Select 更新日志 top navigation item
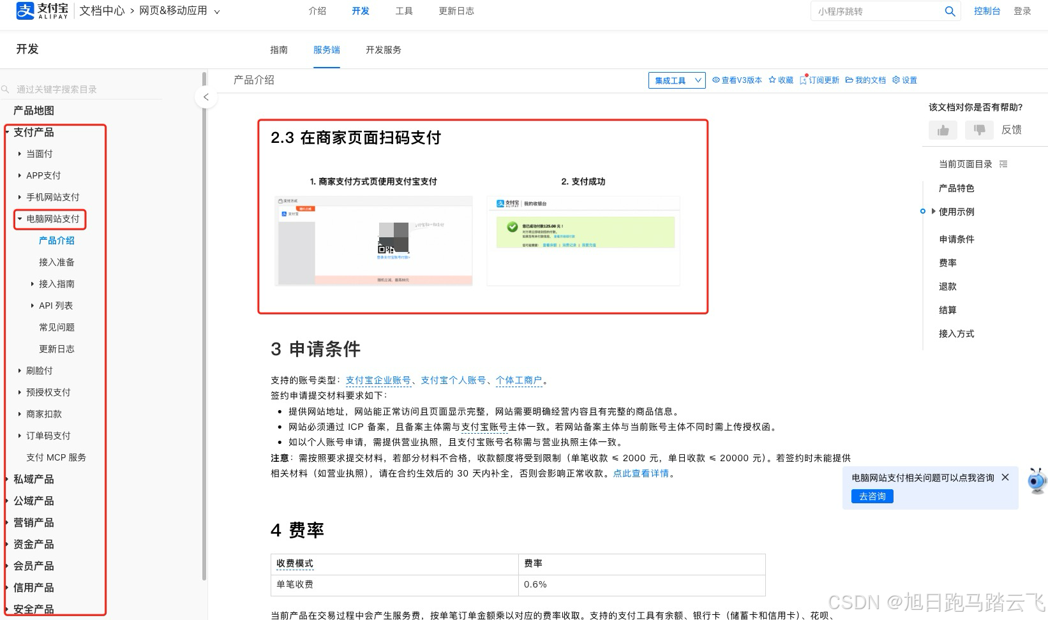This screenshot has width=1048, height=620. (x=456, y=11)
